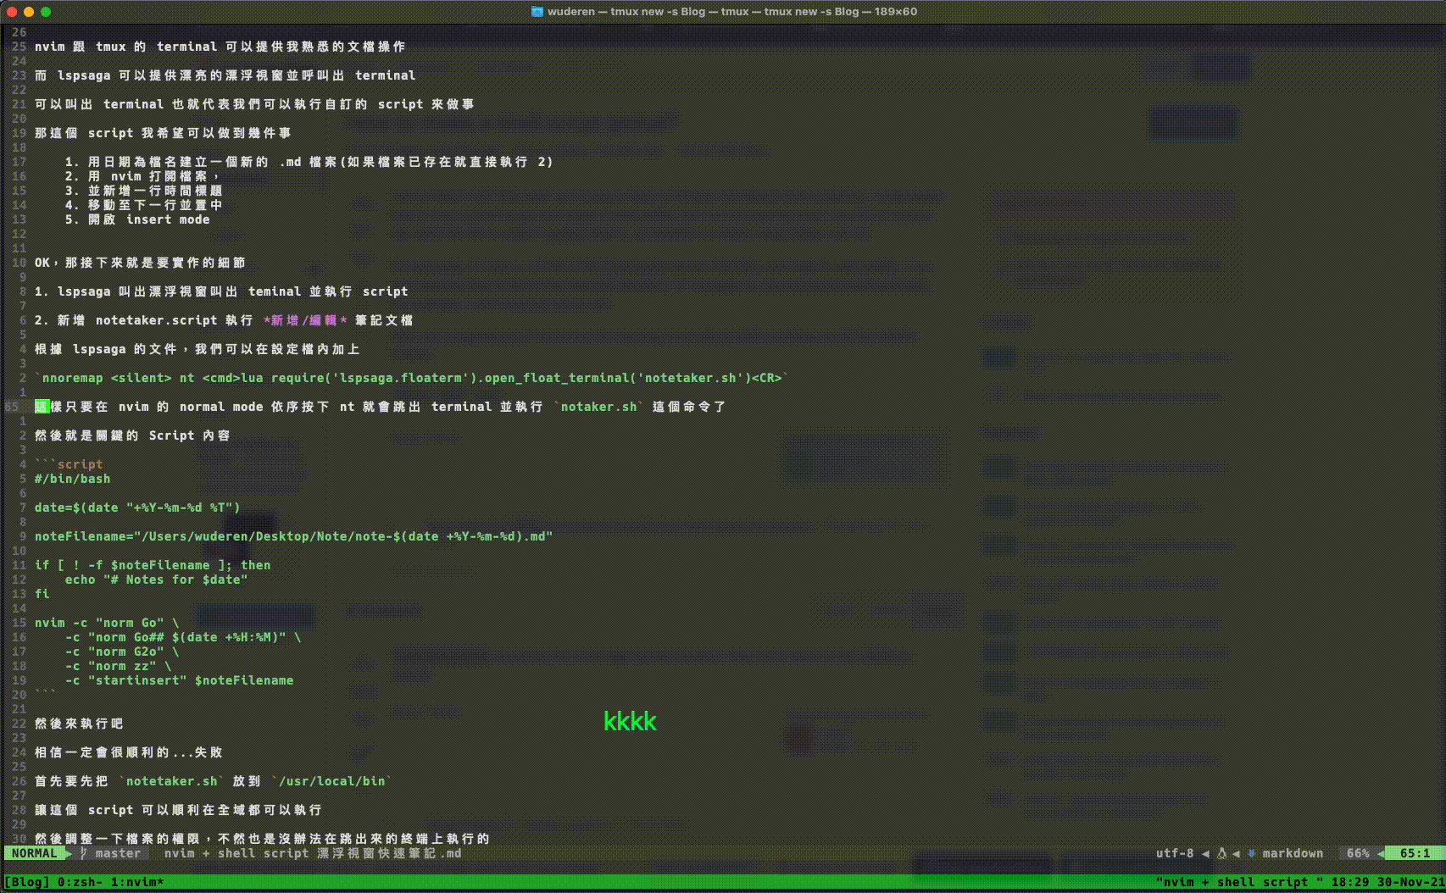The height and width of the screenshot is (893, 1446).
Task: Click the line '然後來執行吧'
Action: (x=79, y=724)
